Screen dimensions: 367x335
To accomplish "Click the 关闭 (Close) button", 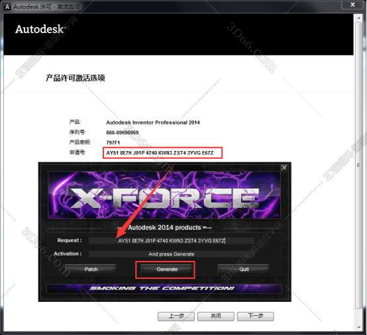I will [215, 316].
